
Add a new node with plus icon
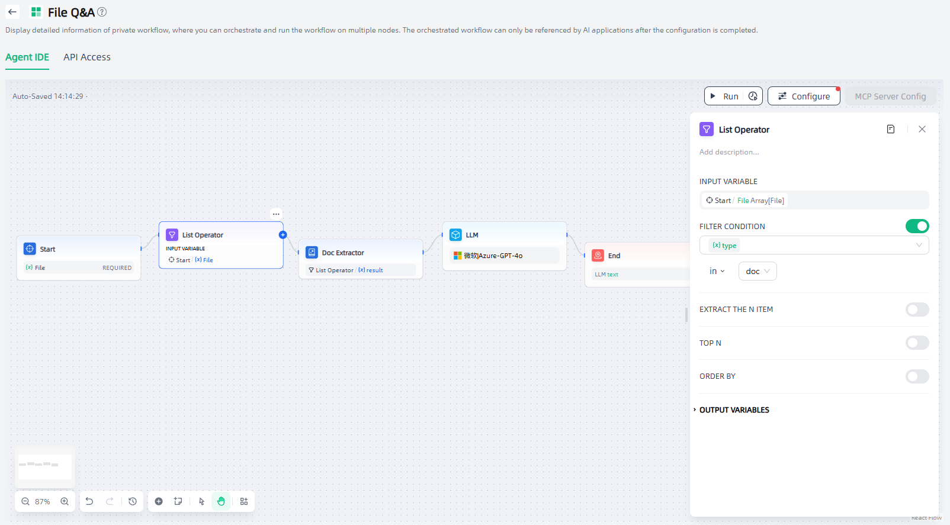coord(159,501)
